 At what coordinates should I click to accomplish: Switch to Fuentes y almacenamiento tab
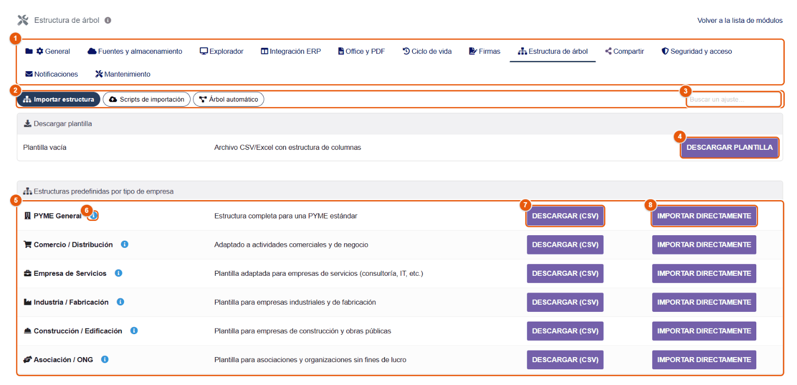coord(135,51)
